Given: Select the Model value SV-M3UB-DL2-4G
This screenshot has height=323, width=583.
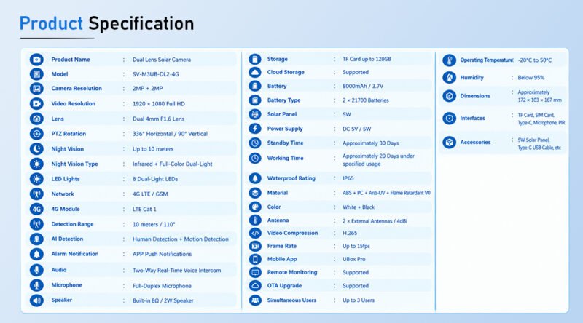Looking at the screenshot, I should [156, 74].
